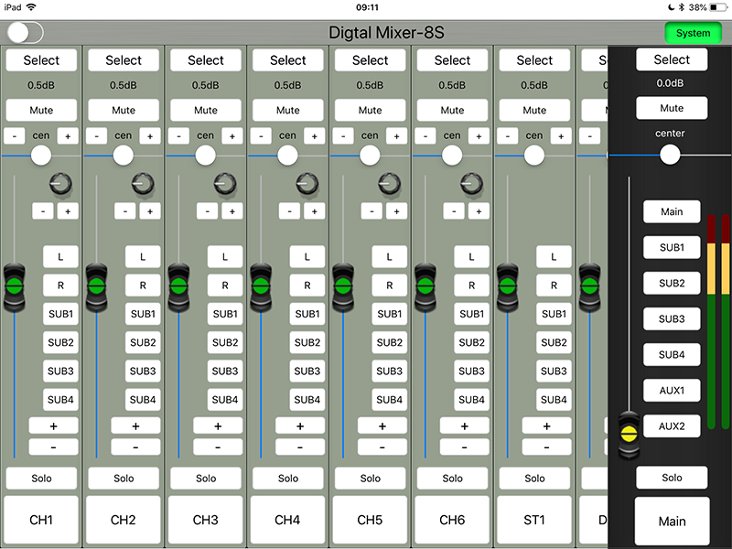Click the CH1 gain rotary knob
The image size is (732, 549).
pos(61,185)
